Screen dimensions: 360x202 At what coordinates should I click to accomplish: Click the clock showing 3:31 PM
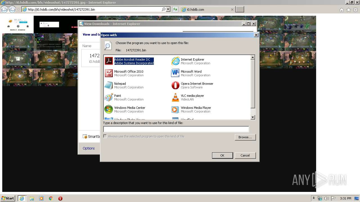346,198
